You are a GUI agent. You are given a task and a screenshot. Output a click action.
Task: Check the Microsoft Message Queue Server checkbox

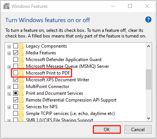click(15, 66)
